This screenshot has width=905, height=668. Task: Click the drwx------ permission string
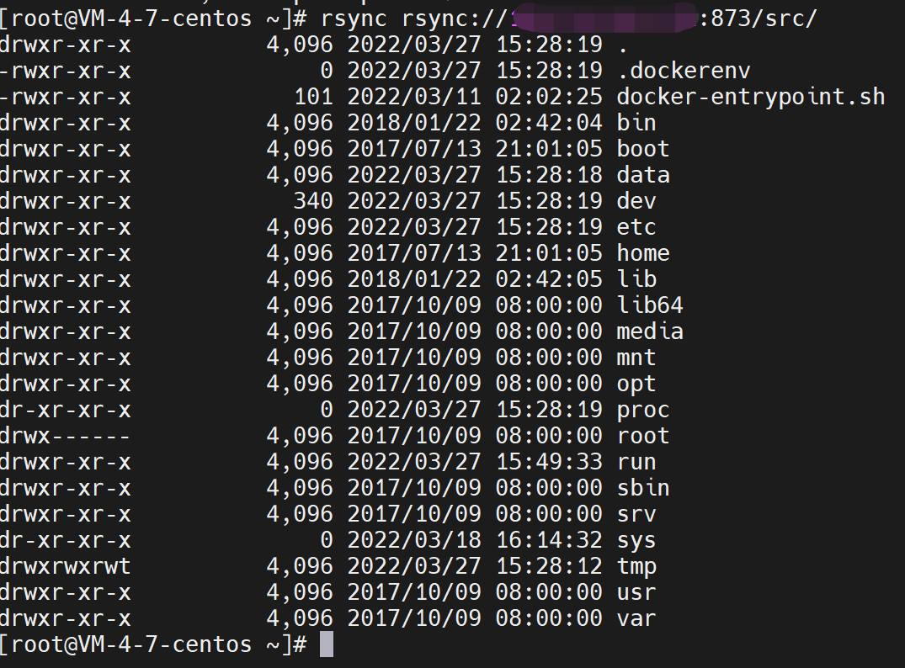click(65, 436)
